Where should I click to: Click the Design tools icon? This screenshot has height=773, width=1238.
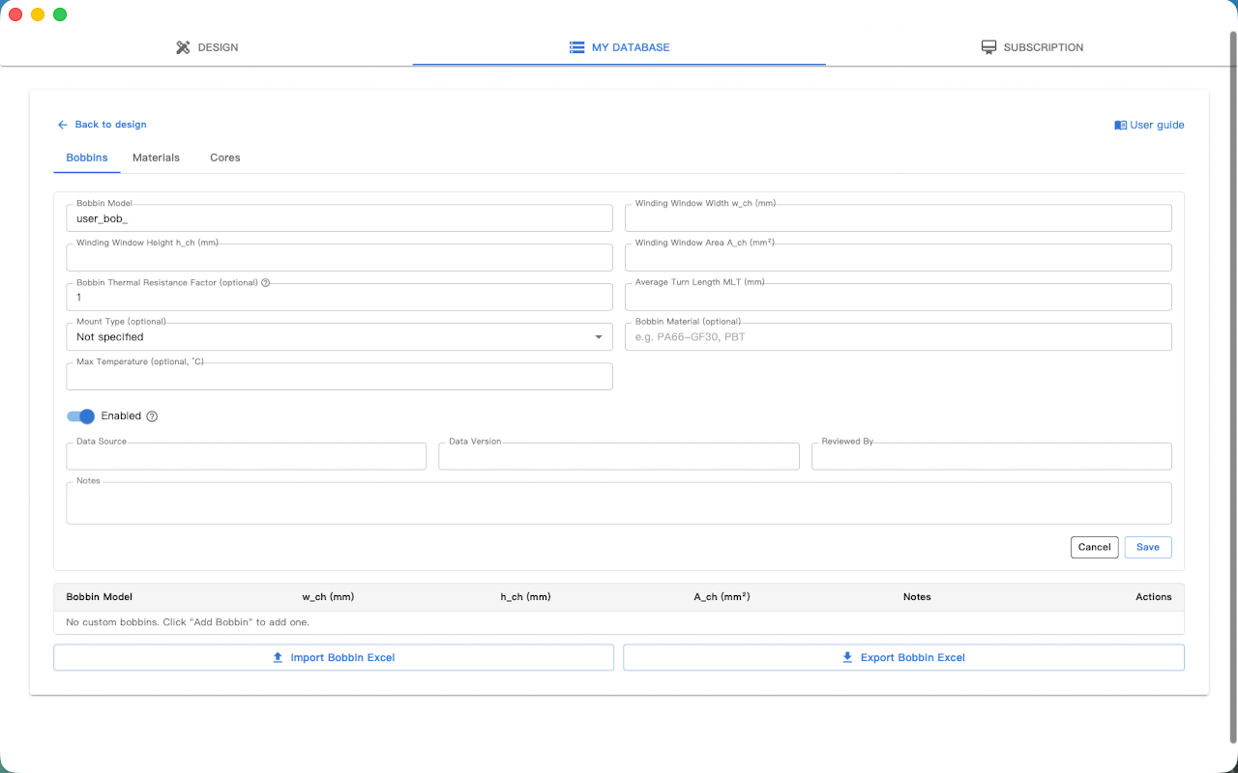point(183,47)
